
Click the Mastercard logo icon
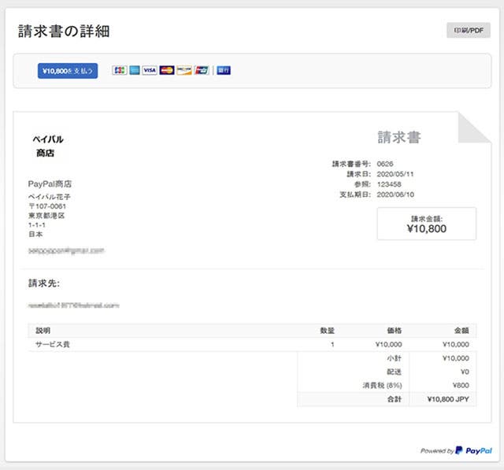(x=167, y=70)
